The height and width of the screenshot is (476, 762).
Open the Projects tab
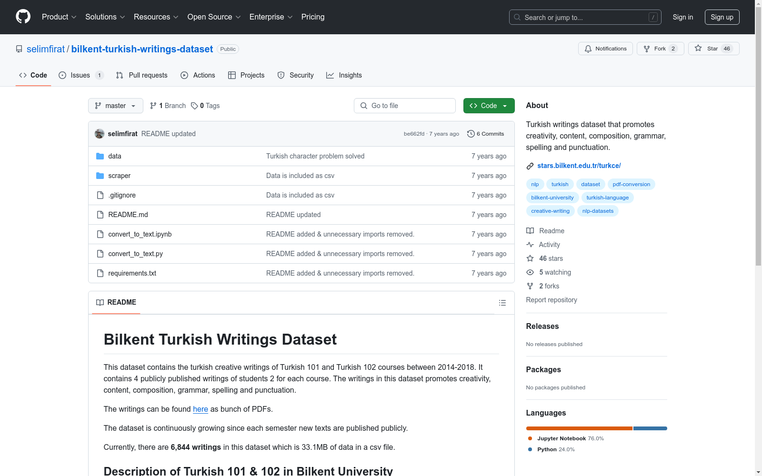click(x=246, y=75)
